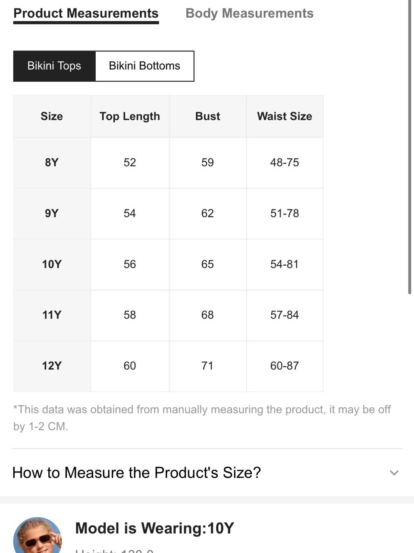
Task: Select the Bikini Tops toggle button
Action: [54, 66]
